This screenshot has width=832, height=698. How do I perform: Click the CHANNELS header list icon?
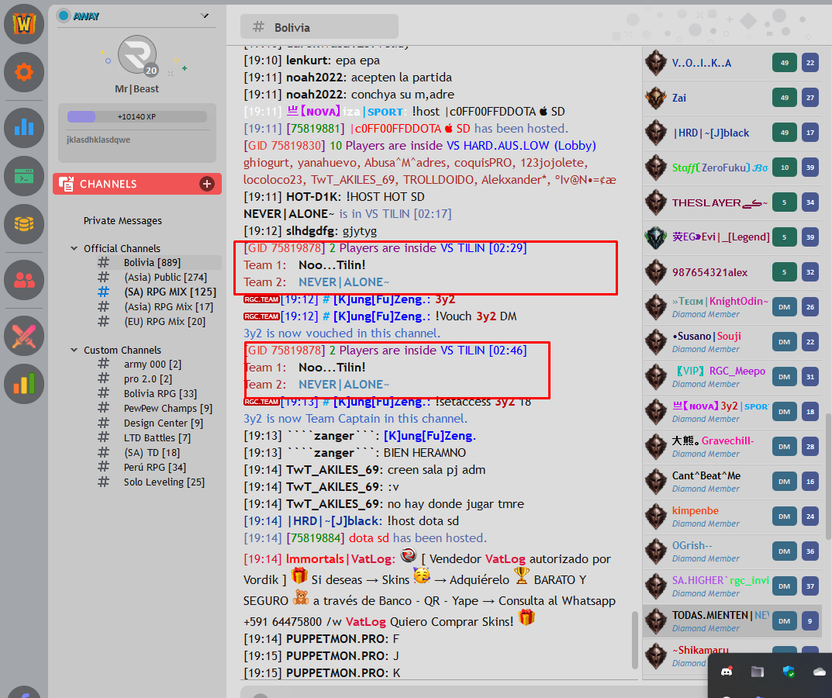pyautogui.click(x=67, y=184)
